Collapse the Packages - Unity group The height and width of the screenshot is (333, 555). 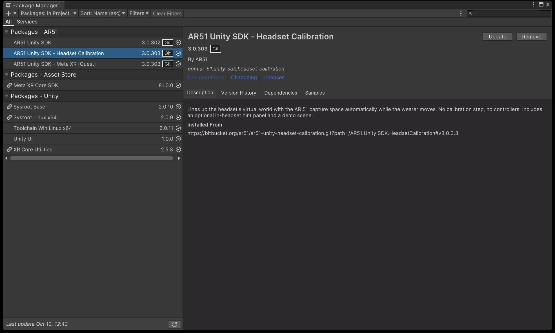[x=6, y=96]
